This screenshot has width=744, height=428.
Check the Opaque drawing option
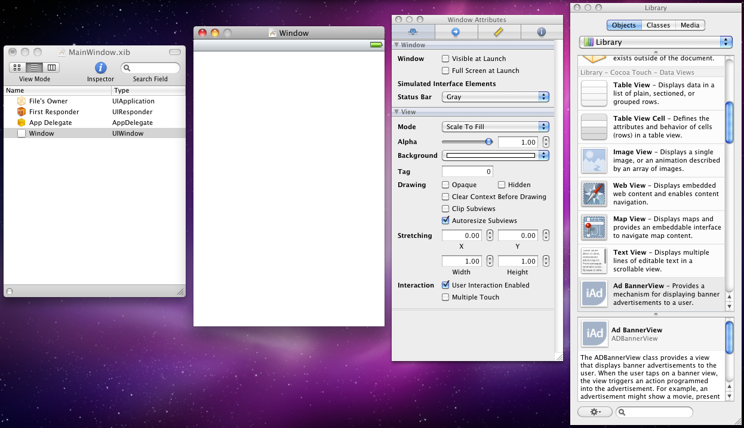pyautogui.click(x=445, y=185)
